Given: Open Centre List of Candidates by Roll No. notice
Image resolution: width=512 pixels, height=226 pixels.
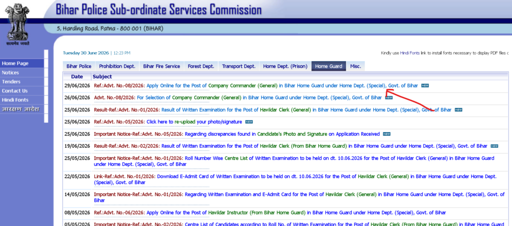Looking at the screenshot, I should tap(345, 224).
